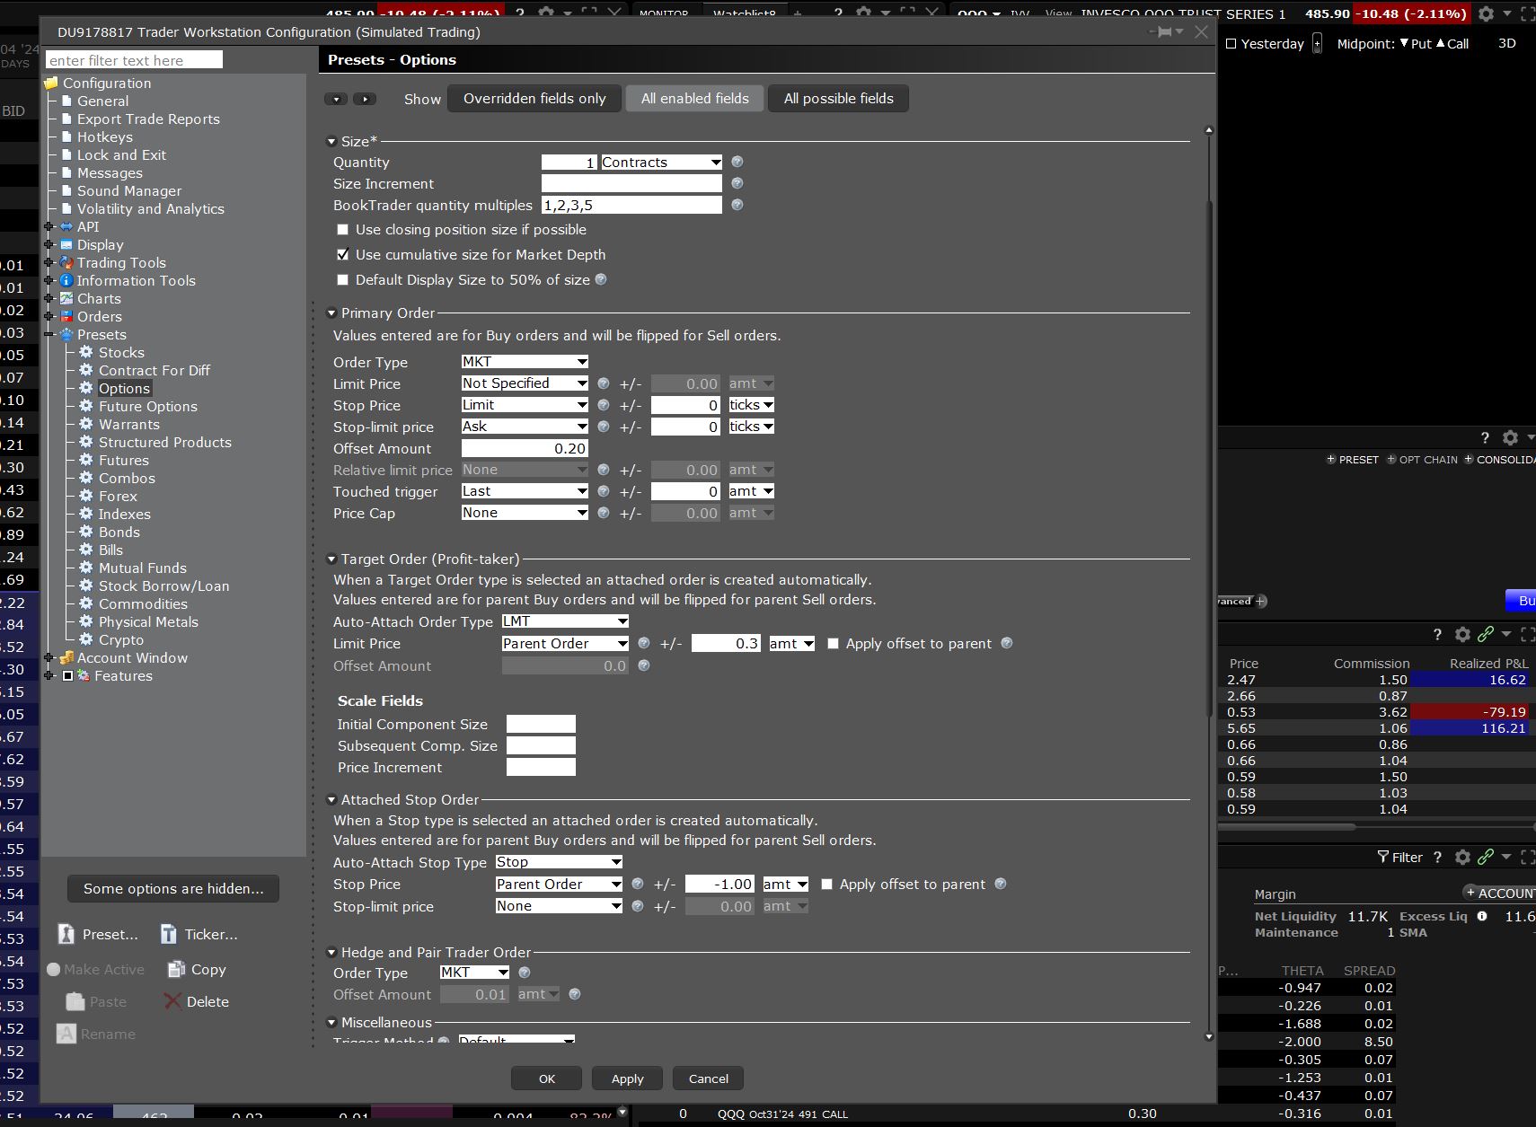The height and width of the screenshot is (1127, 1536).
Task: Click the Preset icon in left panel
Action: pyautogui.click(x=66, y=934)
